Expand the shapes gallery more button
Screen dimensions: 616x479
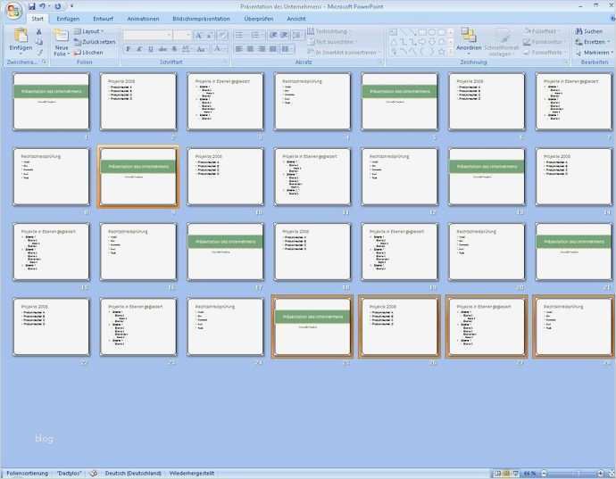click(x=451, y=52)
